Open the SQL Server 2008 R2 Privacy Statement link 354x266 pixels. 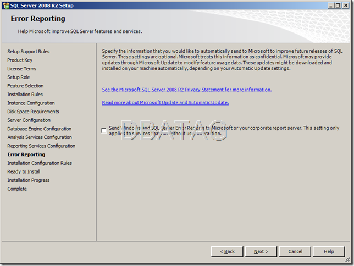click(x=187, y=90)
